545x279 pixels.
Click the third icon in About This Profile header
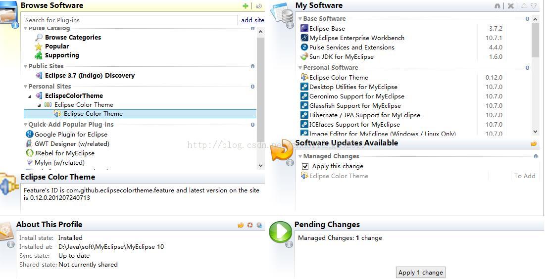tap(259, 225)
